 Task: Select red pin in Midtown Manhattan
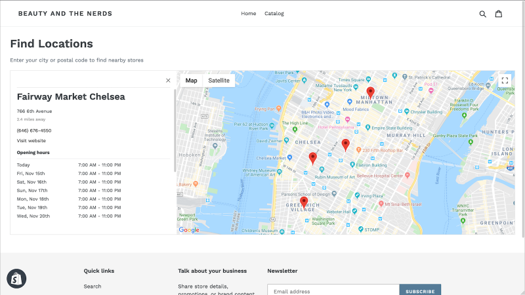(x=370, y=92)
